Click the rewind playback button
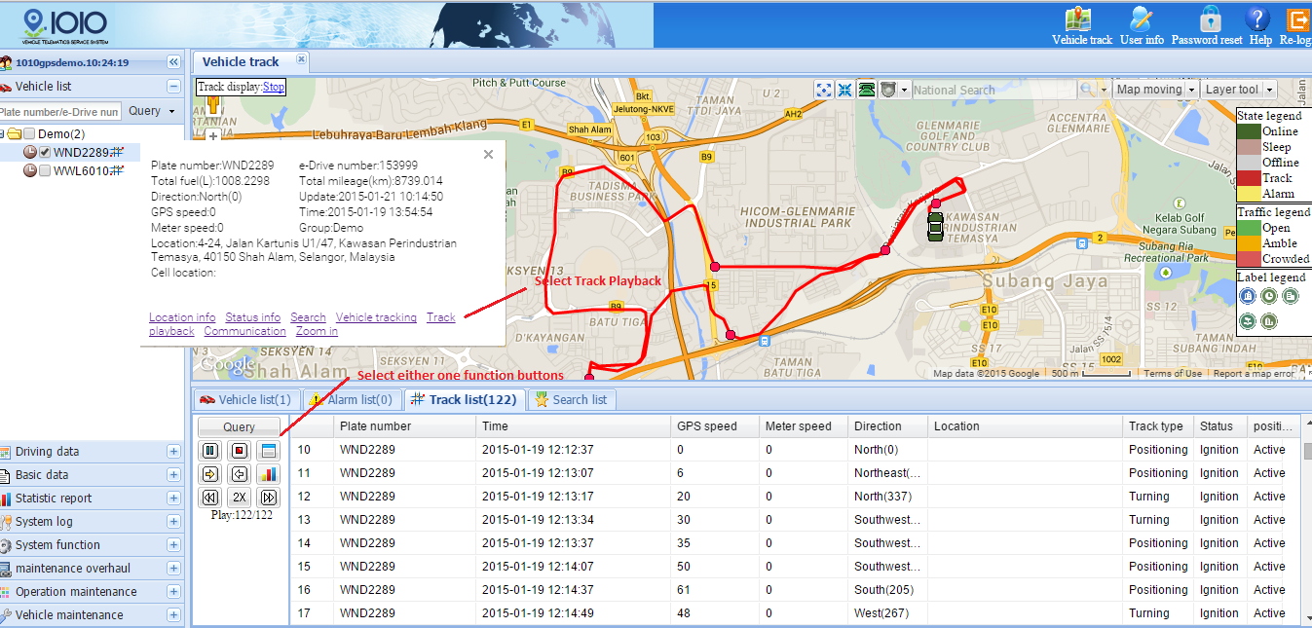The height and width of the screenshot is (628, 1312). coord(210,498)
